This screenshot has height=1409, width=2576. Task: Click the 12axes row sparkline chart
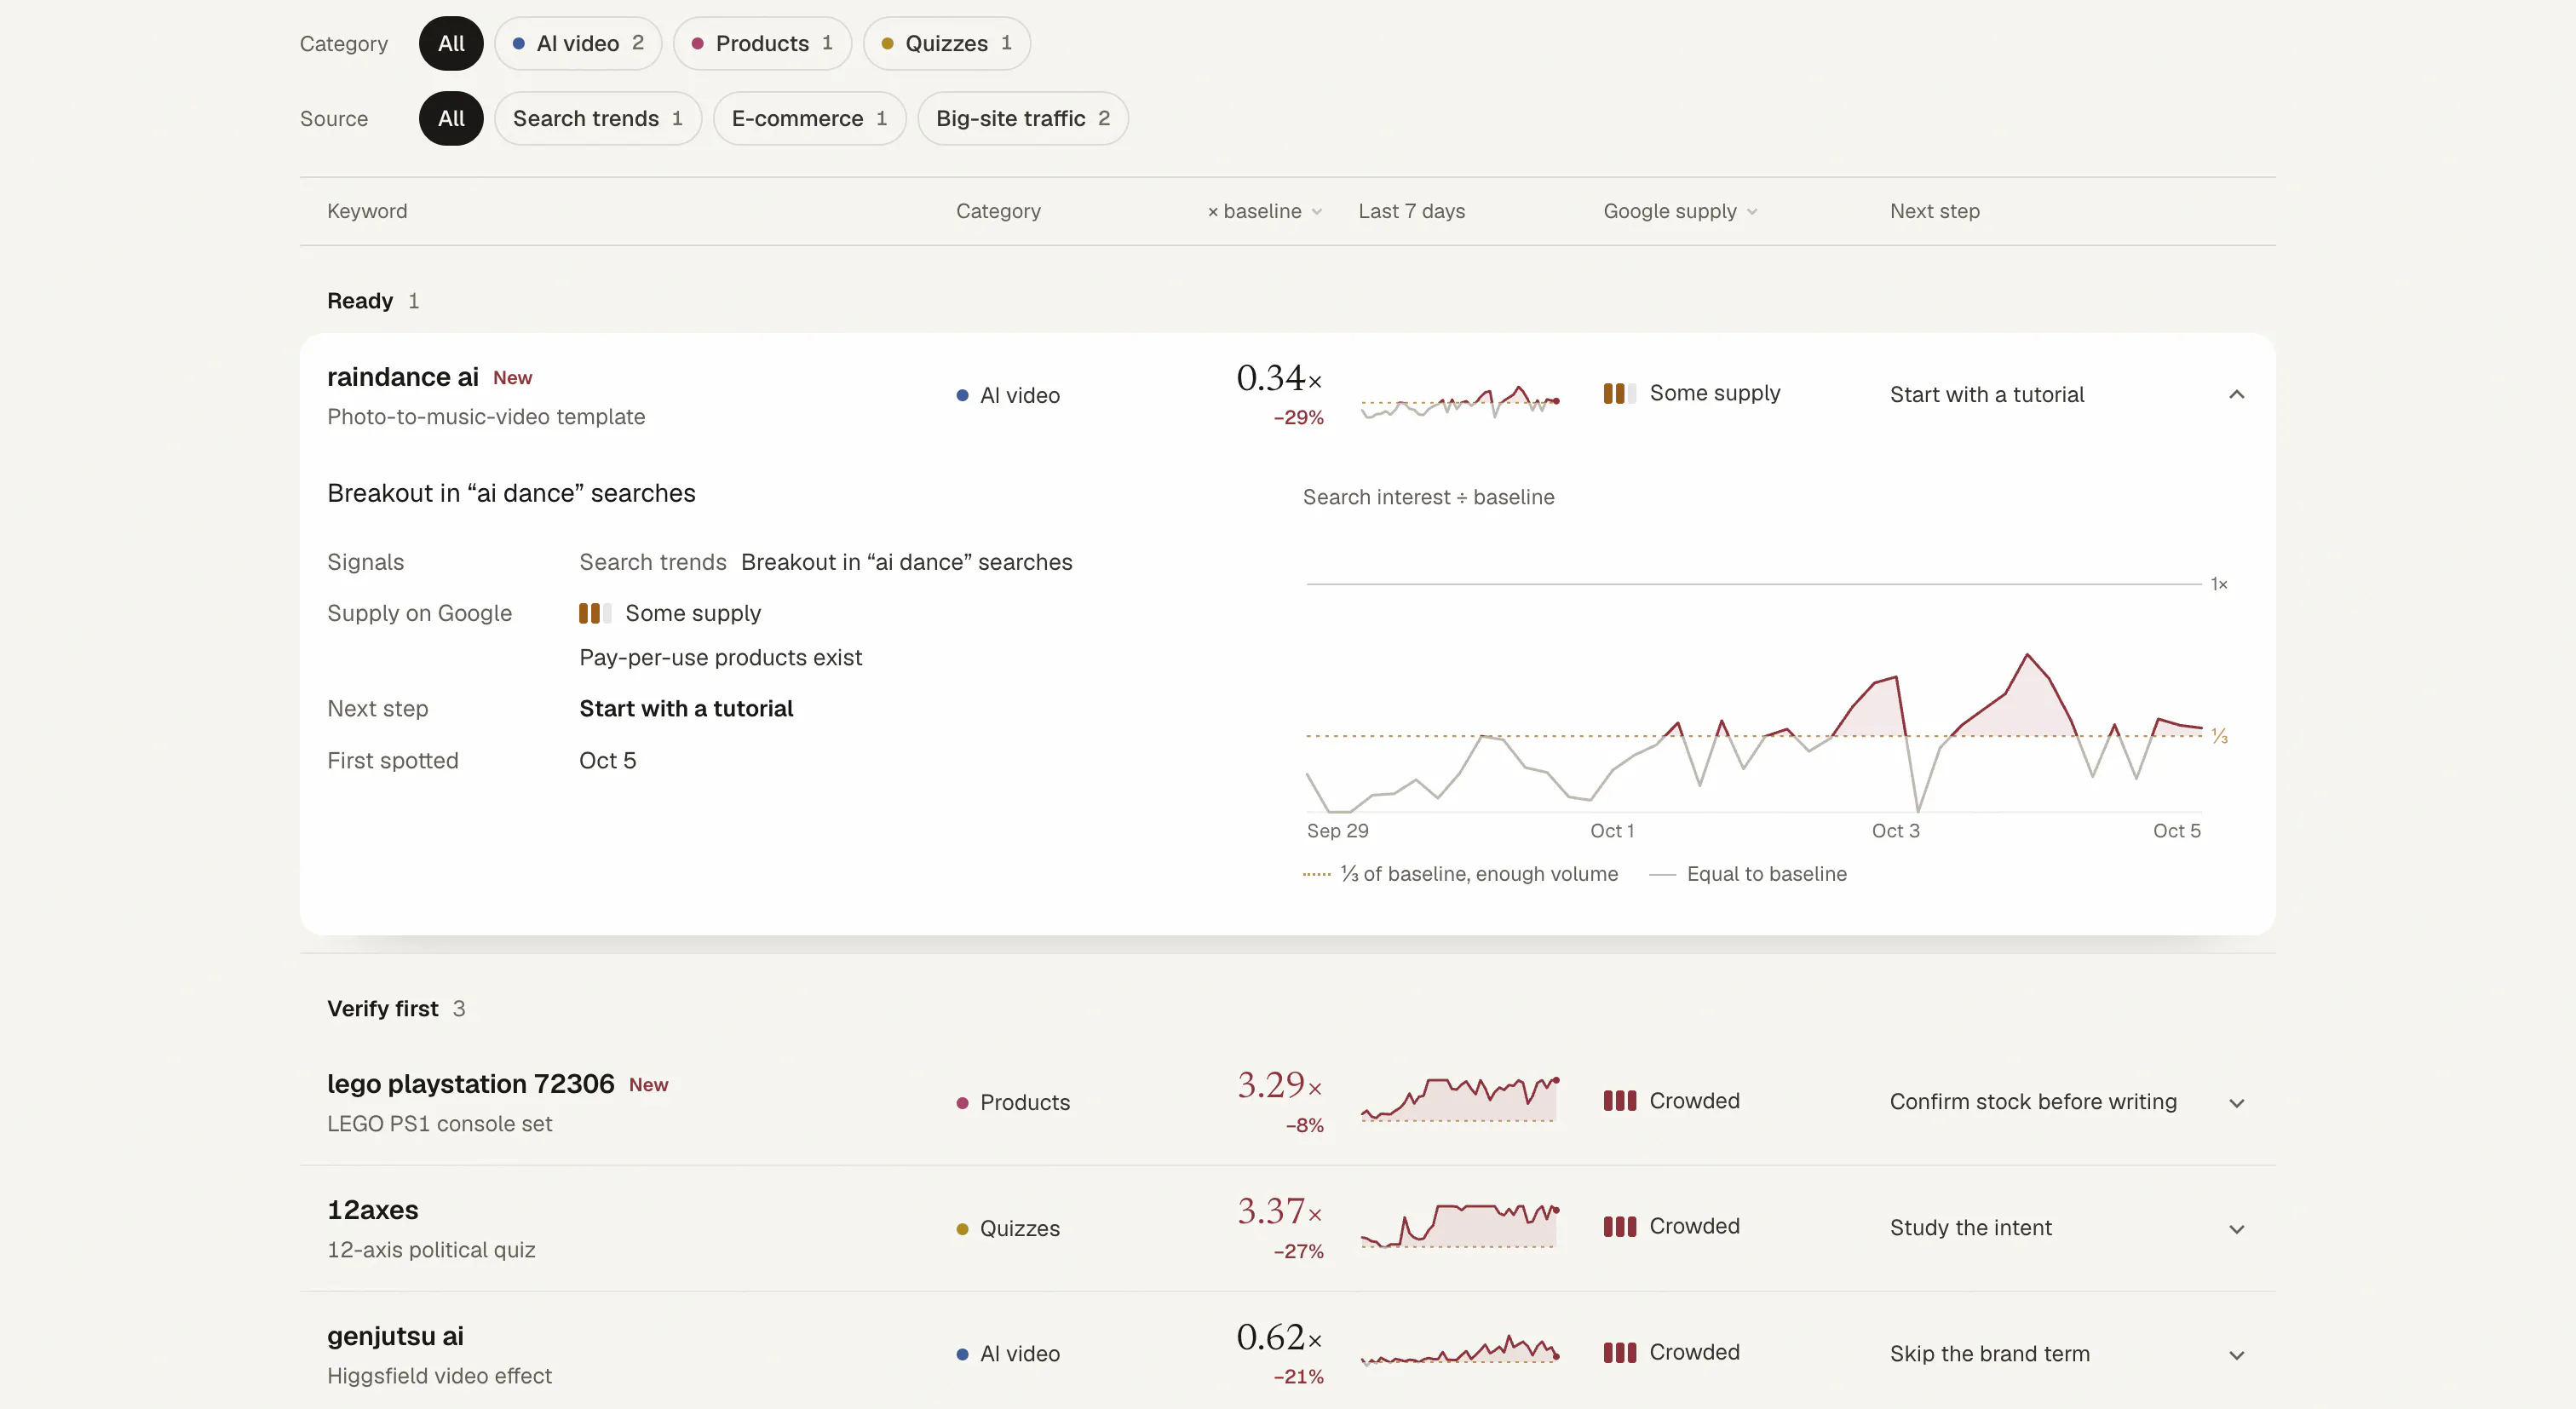[x=1459, y=1225]
